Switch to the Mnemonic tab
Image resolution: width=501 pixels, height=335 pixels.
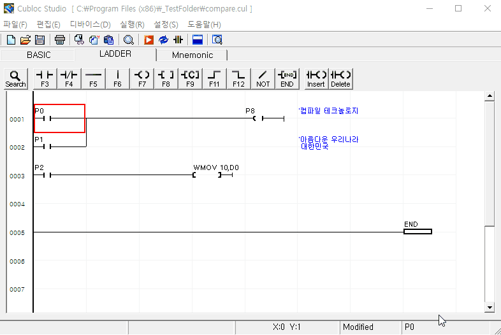tap(192, 55)
